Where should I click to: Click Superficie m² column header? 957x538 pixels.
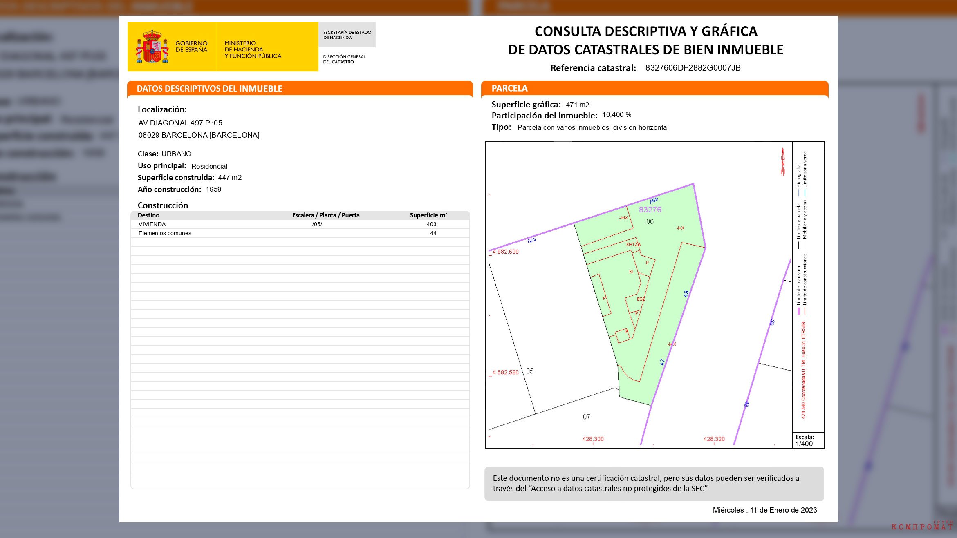428,215
